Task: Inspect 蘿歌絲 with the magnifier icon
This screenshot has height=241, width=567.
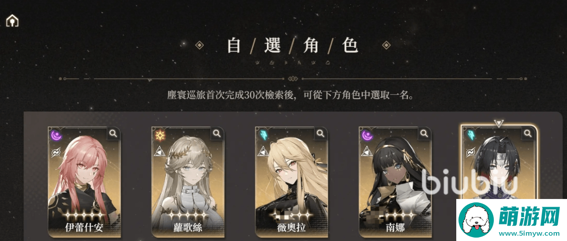Action: click(x=217, y=134)
